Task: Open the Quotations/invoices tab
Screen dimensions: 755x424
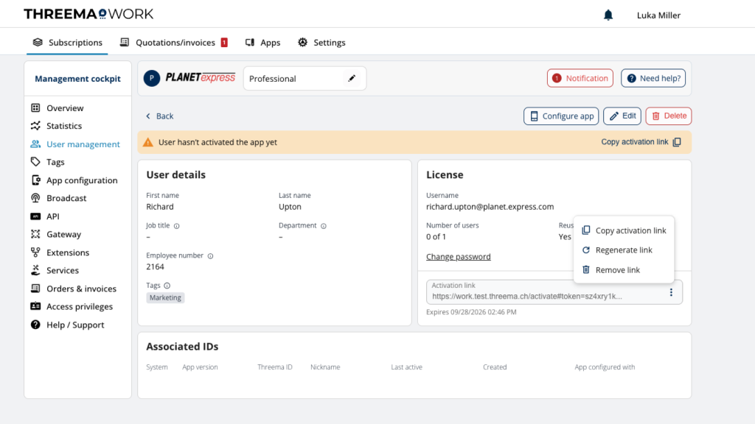Action: coord(174,42)
